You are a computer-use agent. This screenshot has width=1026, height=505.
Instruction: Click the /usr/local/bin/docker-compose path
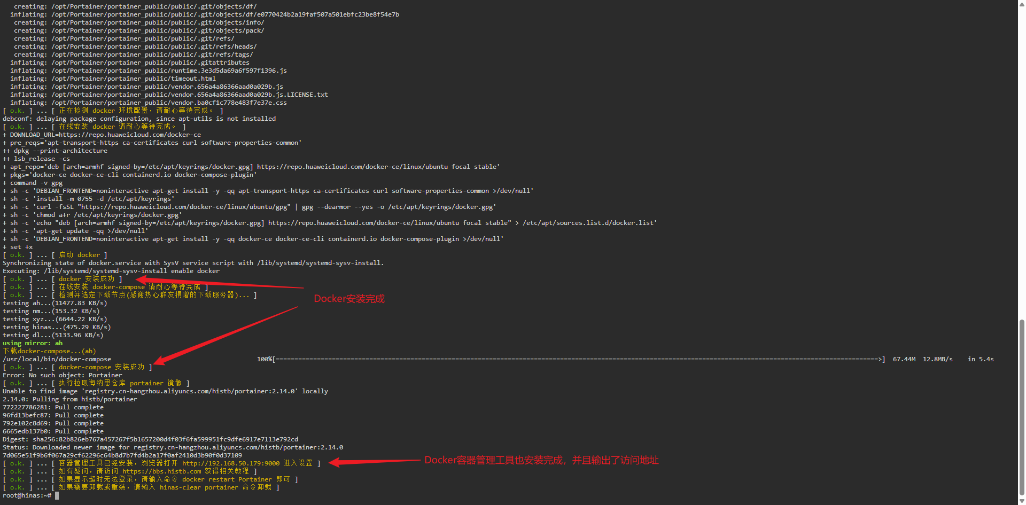tap(57, 359)
